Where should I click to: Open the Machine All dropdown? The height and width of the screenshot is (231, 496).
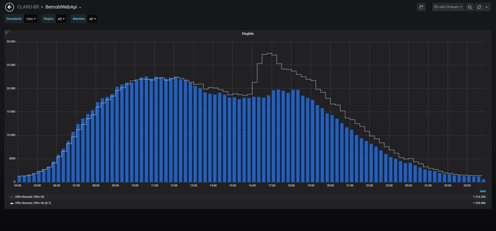pyautogui.click(x=92, y=19)
